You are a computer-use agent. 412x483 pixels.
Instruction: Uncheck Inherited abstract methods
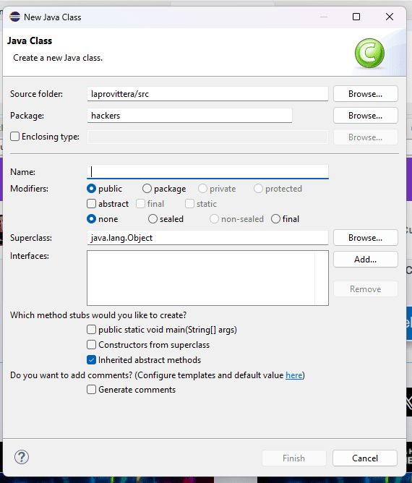(x=92, y=360)
